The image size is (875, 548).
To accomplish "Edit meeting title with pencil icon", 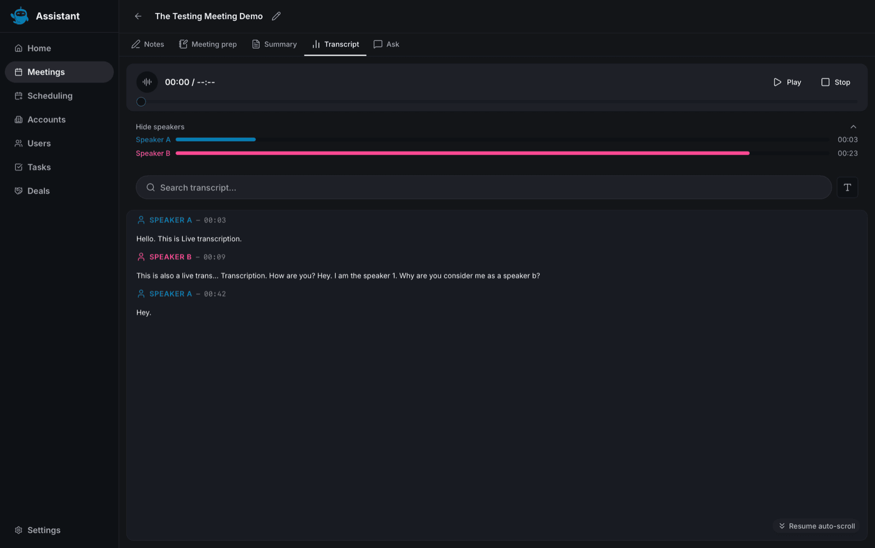I will click(x=276, y=16).
